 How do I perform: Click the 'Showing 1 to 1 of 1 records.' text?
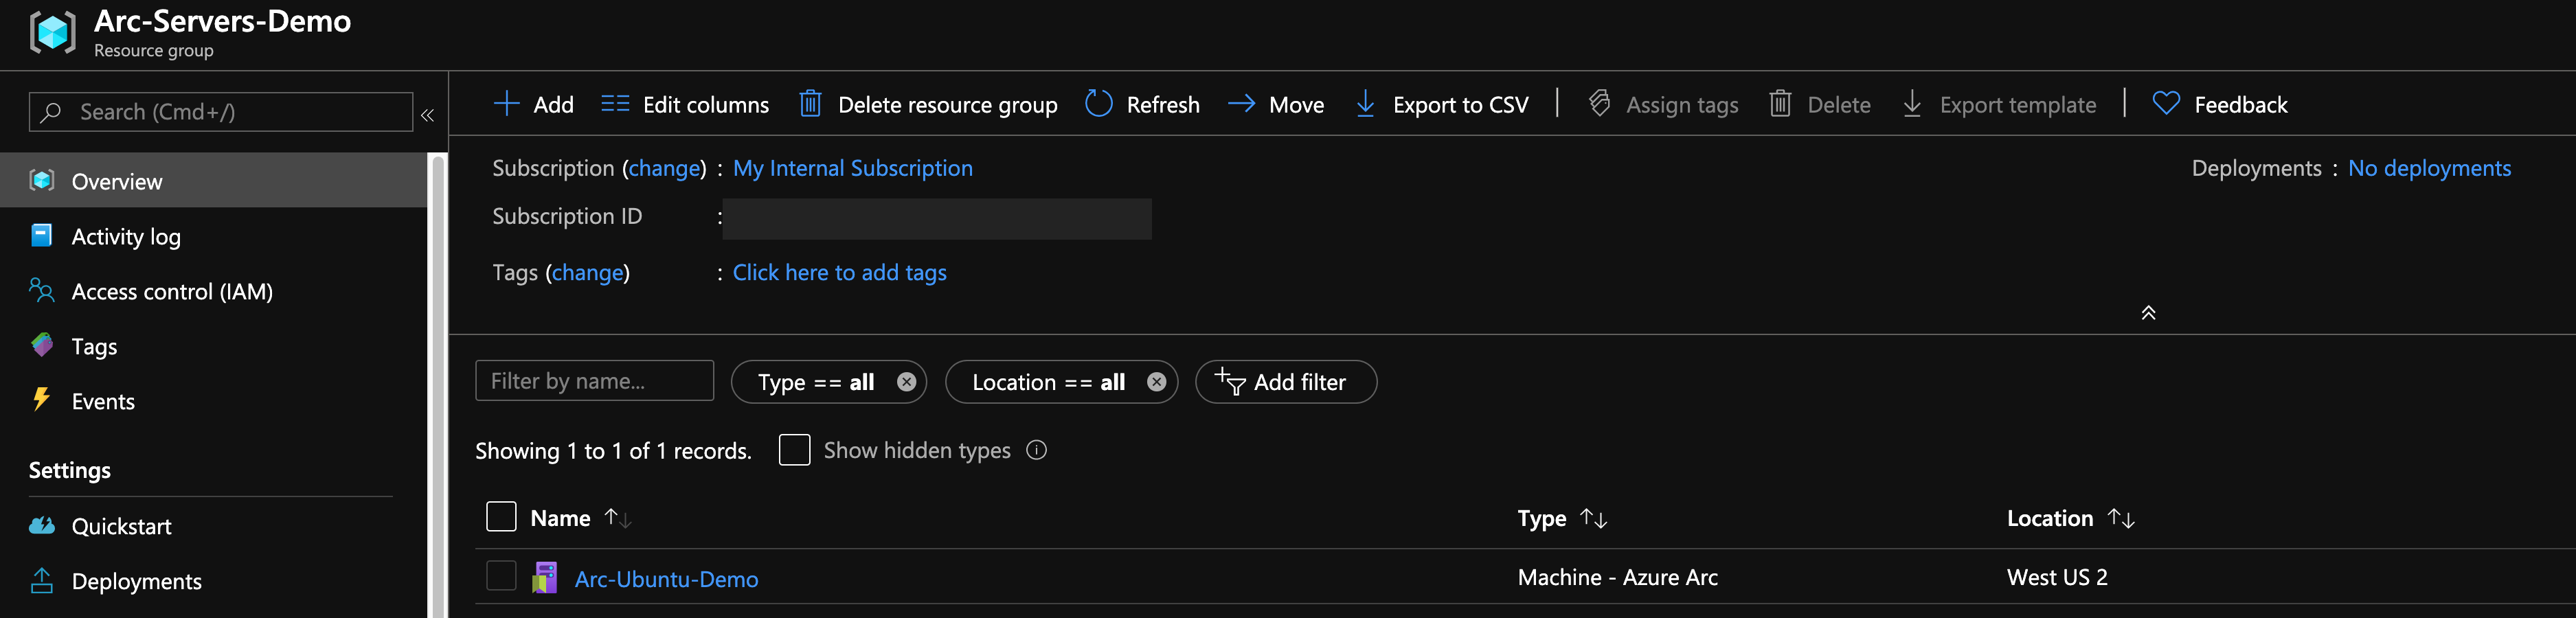(613, 451)
